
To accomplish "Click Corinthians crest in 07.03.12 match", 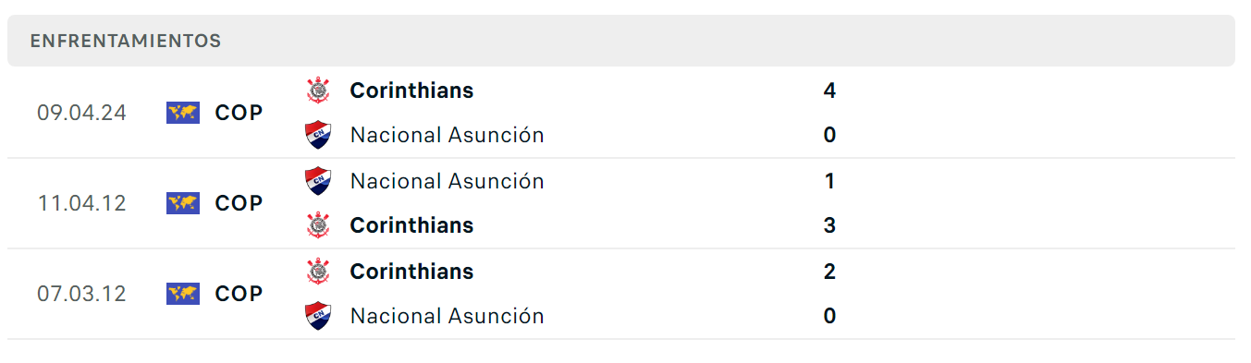I will (x=318, y=272).
